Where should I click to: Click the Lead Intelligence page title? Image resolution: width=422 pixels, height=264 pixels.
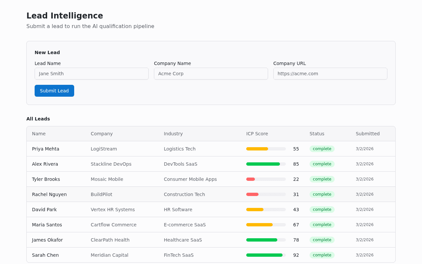65,16
